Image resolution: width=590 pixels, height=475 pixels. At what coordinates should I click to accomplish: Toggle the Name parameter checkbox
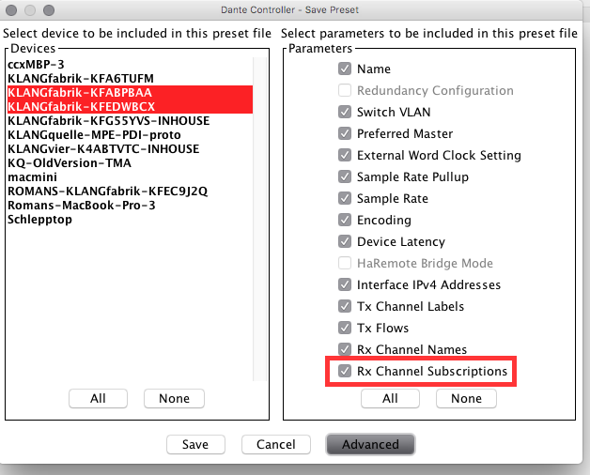[345, 69]
